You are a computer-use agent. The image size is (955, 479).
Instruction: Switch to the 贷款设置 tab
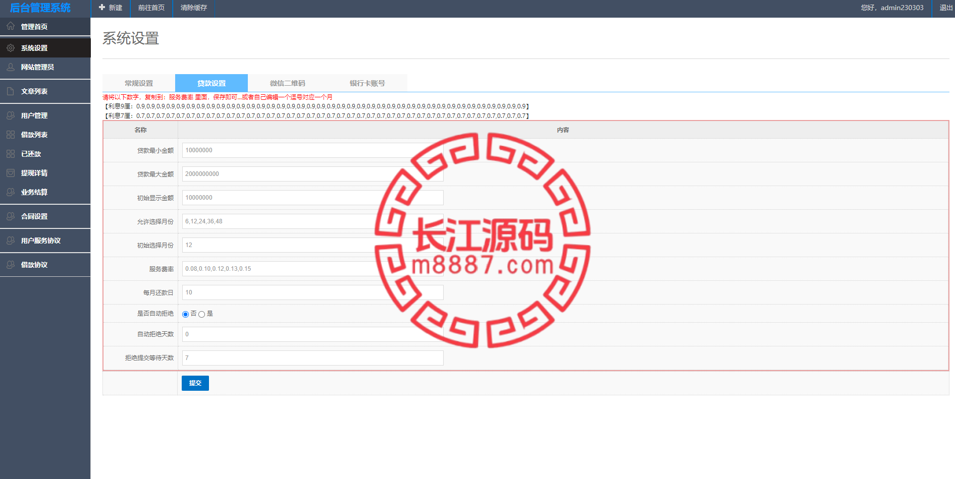(211, 83)
